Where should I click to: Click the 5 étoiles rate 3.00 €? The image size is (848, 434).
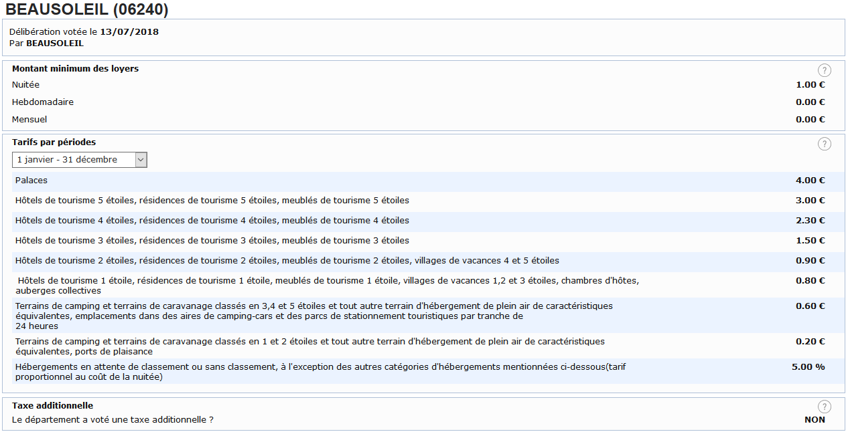(x=810, y=201)
